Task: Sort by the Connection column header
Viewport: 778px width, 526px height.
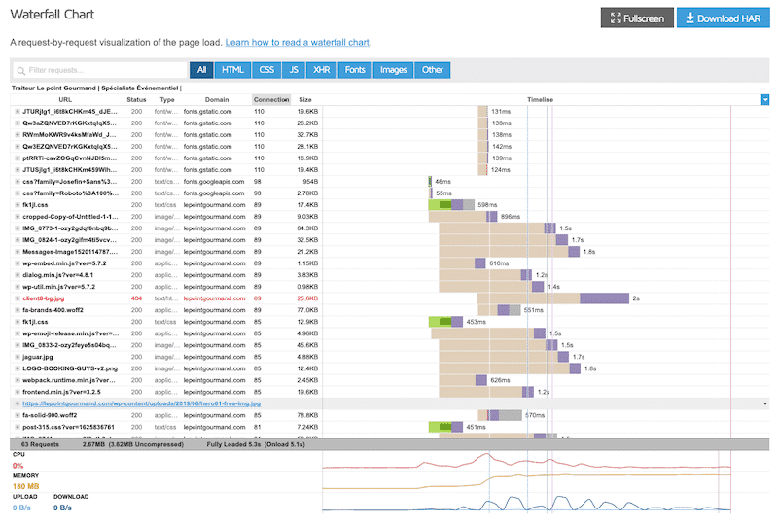Action: (271, 99)
